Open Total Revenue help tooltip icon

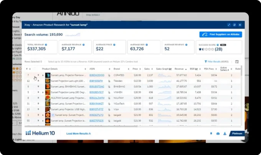click(46, 45)
